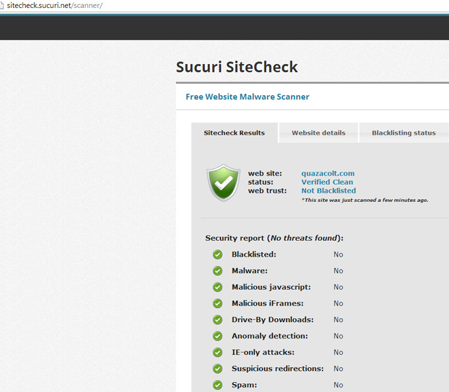
Task: Click the Verified Clean status link
Action: coord(327,182)
